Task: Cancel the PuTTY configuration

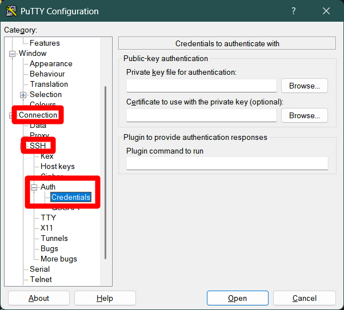Action: (305, 298)
